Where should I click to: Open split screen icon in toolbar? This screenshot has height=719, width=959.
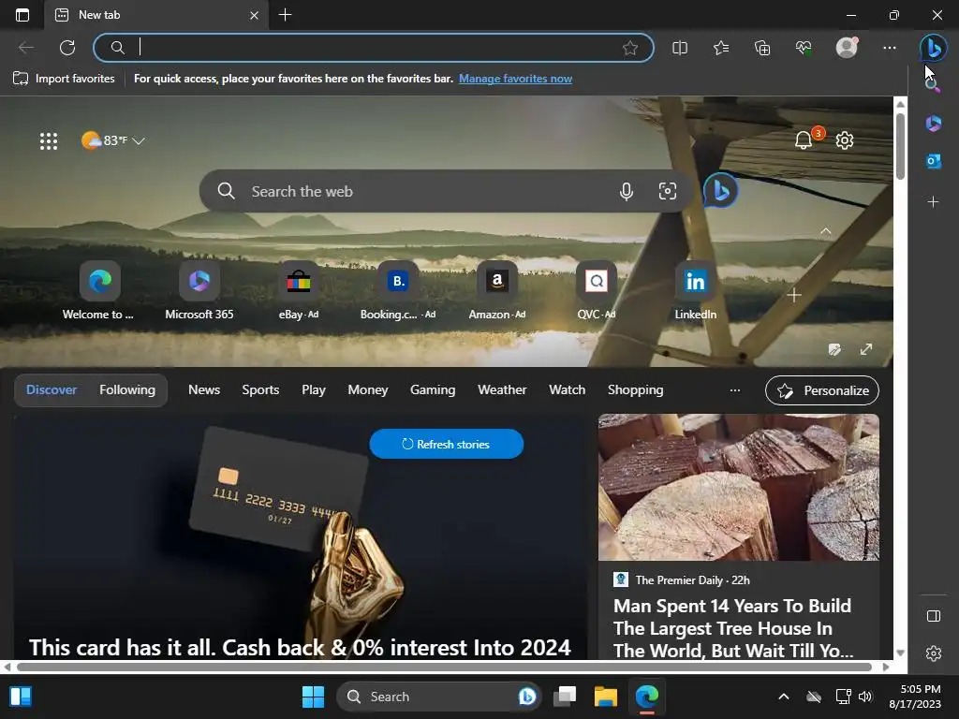click(680, 48)
